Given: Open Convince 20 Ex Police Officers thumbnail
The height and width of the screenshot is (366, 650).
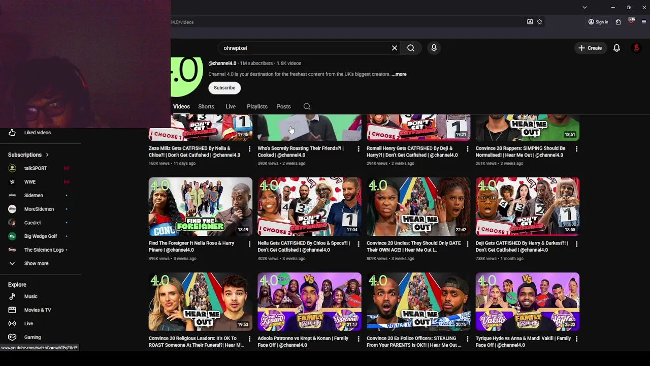Looking at the screenshot, I should click(418, 301).
